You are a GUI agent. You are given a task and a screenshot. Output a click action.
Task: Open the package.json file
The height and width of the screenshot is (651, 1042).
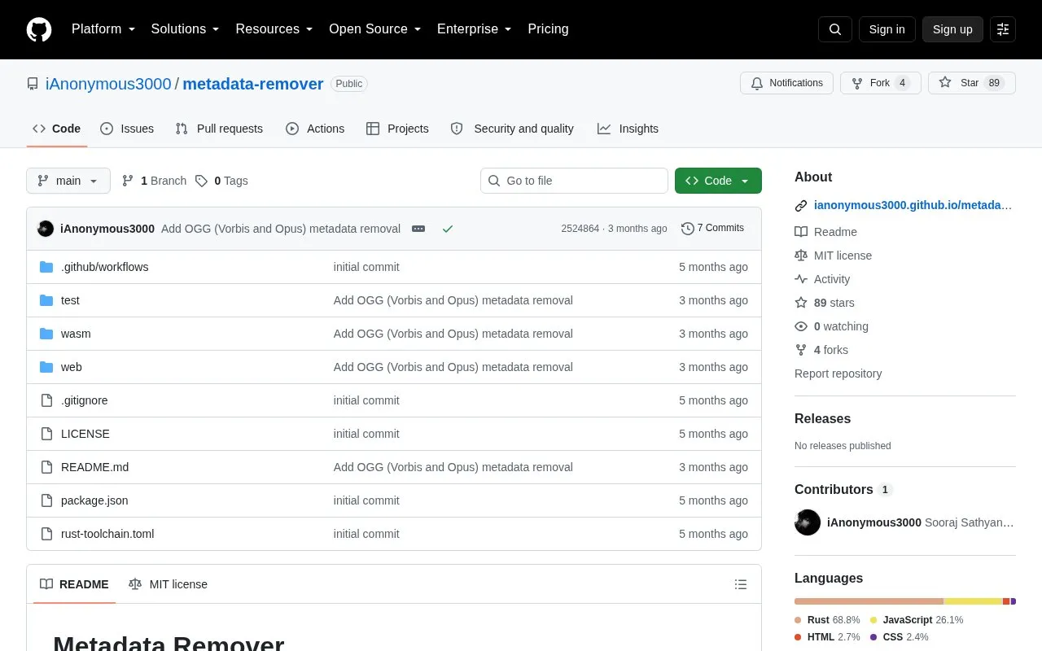(x=94, y=500)
